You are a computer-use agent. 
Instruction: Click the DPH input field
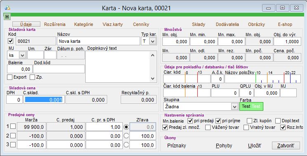pos(14,100)
